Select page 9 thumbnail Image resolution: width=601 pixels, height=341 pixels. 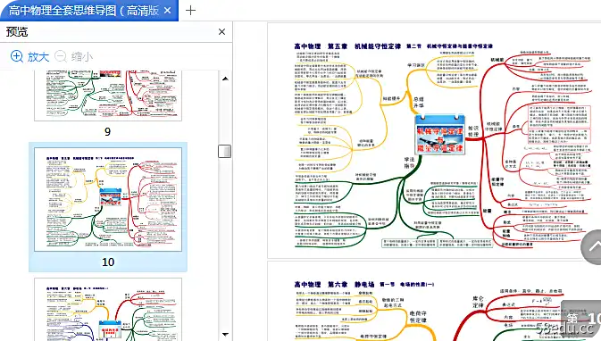click(108, 96)
